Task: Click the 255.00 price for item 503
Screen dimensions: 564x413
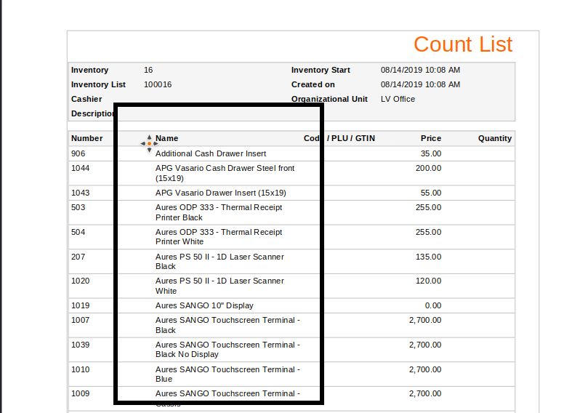Action: [x=428, y=207]
